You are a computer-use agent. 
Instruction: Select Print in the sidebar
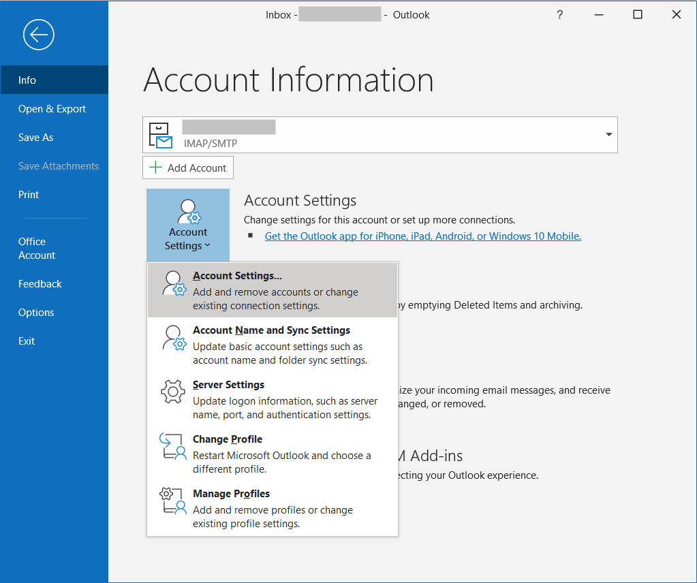[x=55, y=195]
